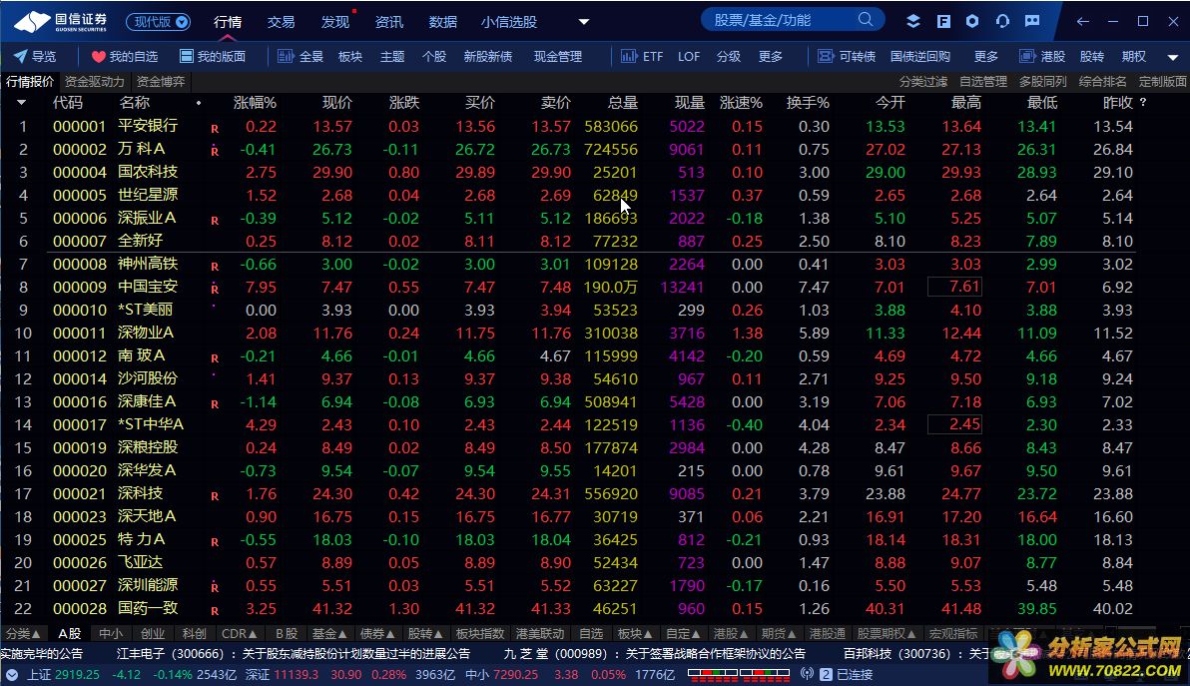Expand the 股票期权▲ options menu
Screen dimensions: 1190x686
887,633
